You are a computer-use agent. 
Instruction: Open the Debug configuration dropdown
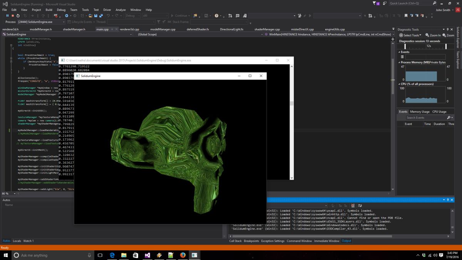tap(133, 16)
